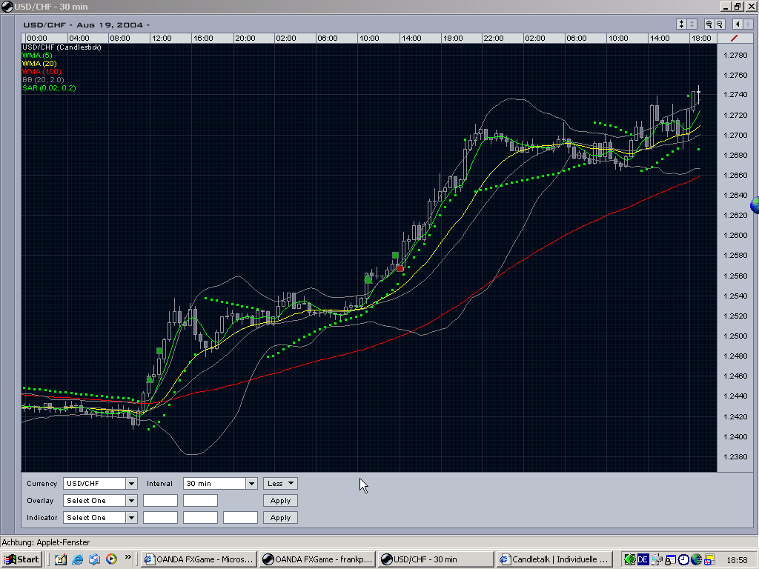
Task: Expand the Overlay Select One dropdown
Action: tap(100, 500)
